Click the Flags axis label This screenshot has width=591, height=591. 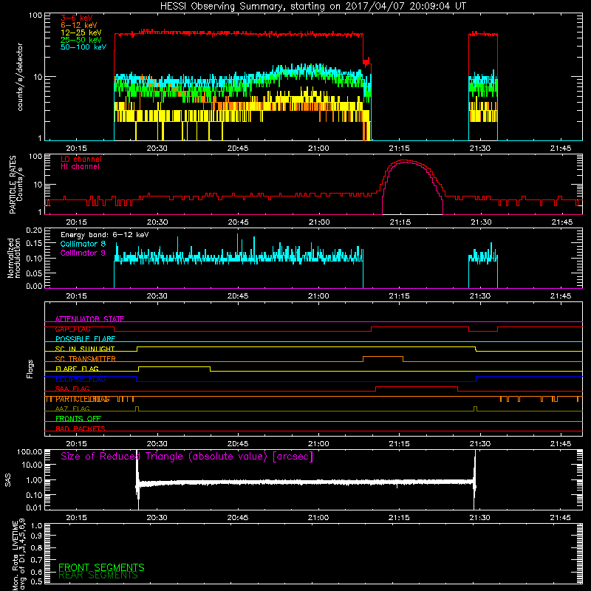30,369
